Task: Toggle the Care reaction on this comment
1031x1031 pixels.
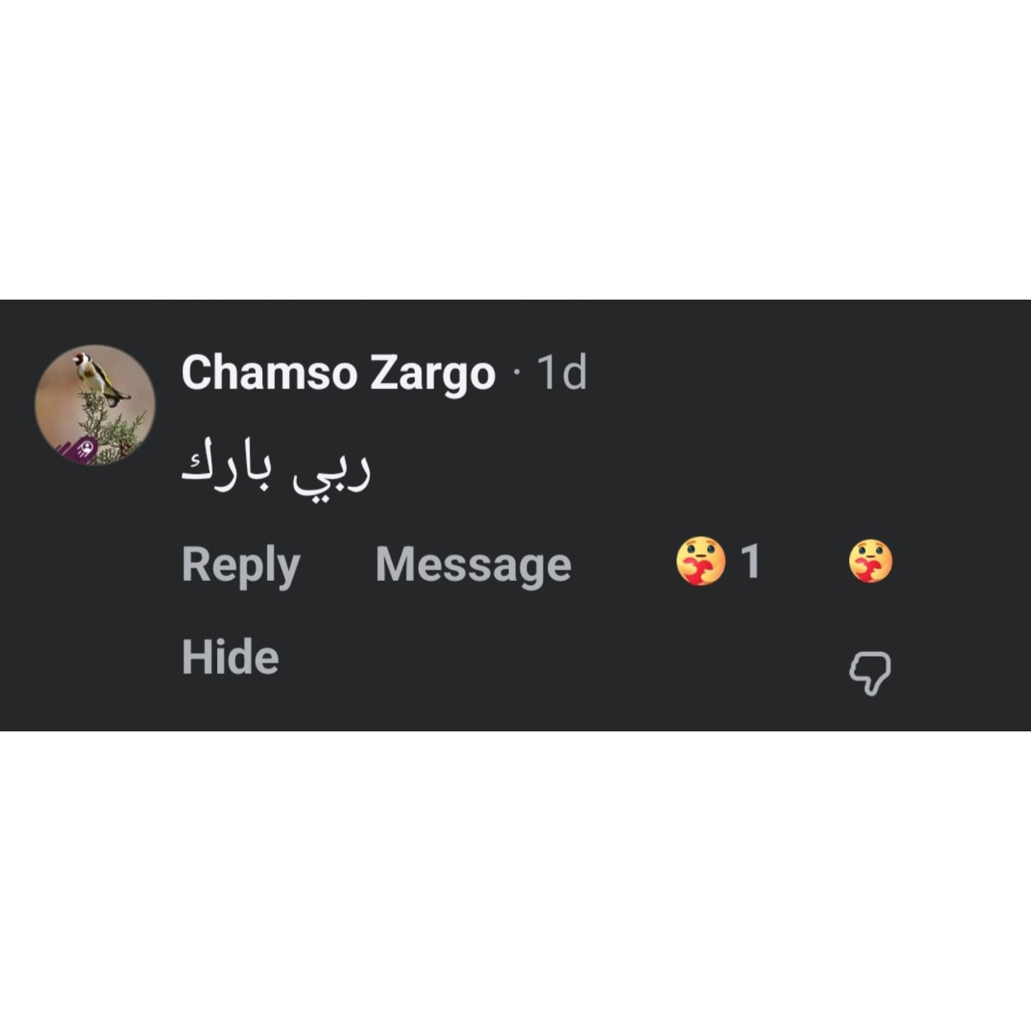Action: pyautogui.click(x=870, y=561)
